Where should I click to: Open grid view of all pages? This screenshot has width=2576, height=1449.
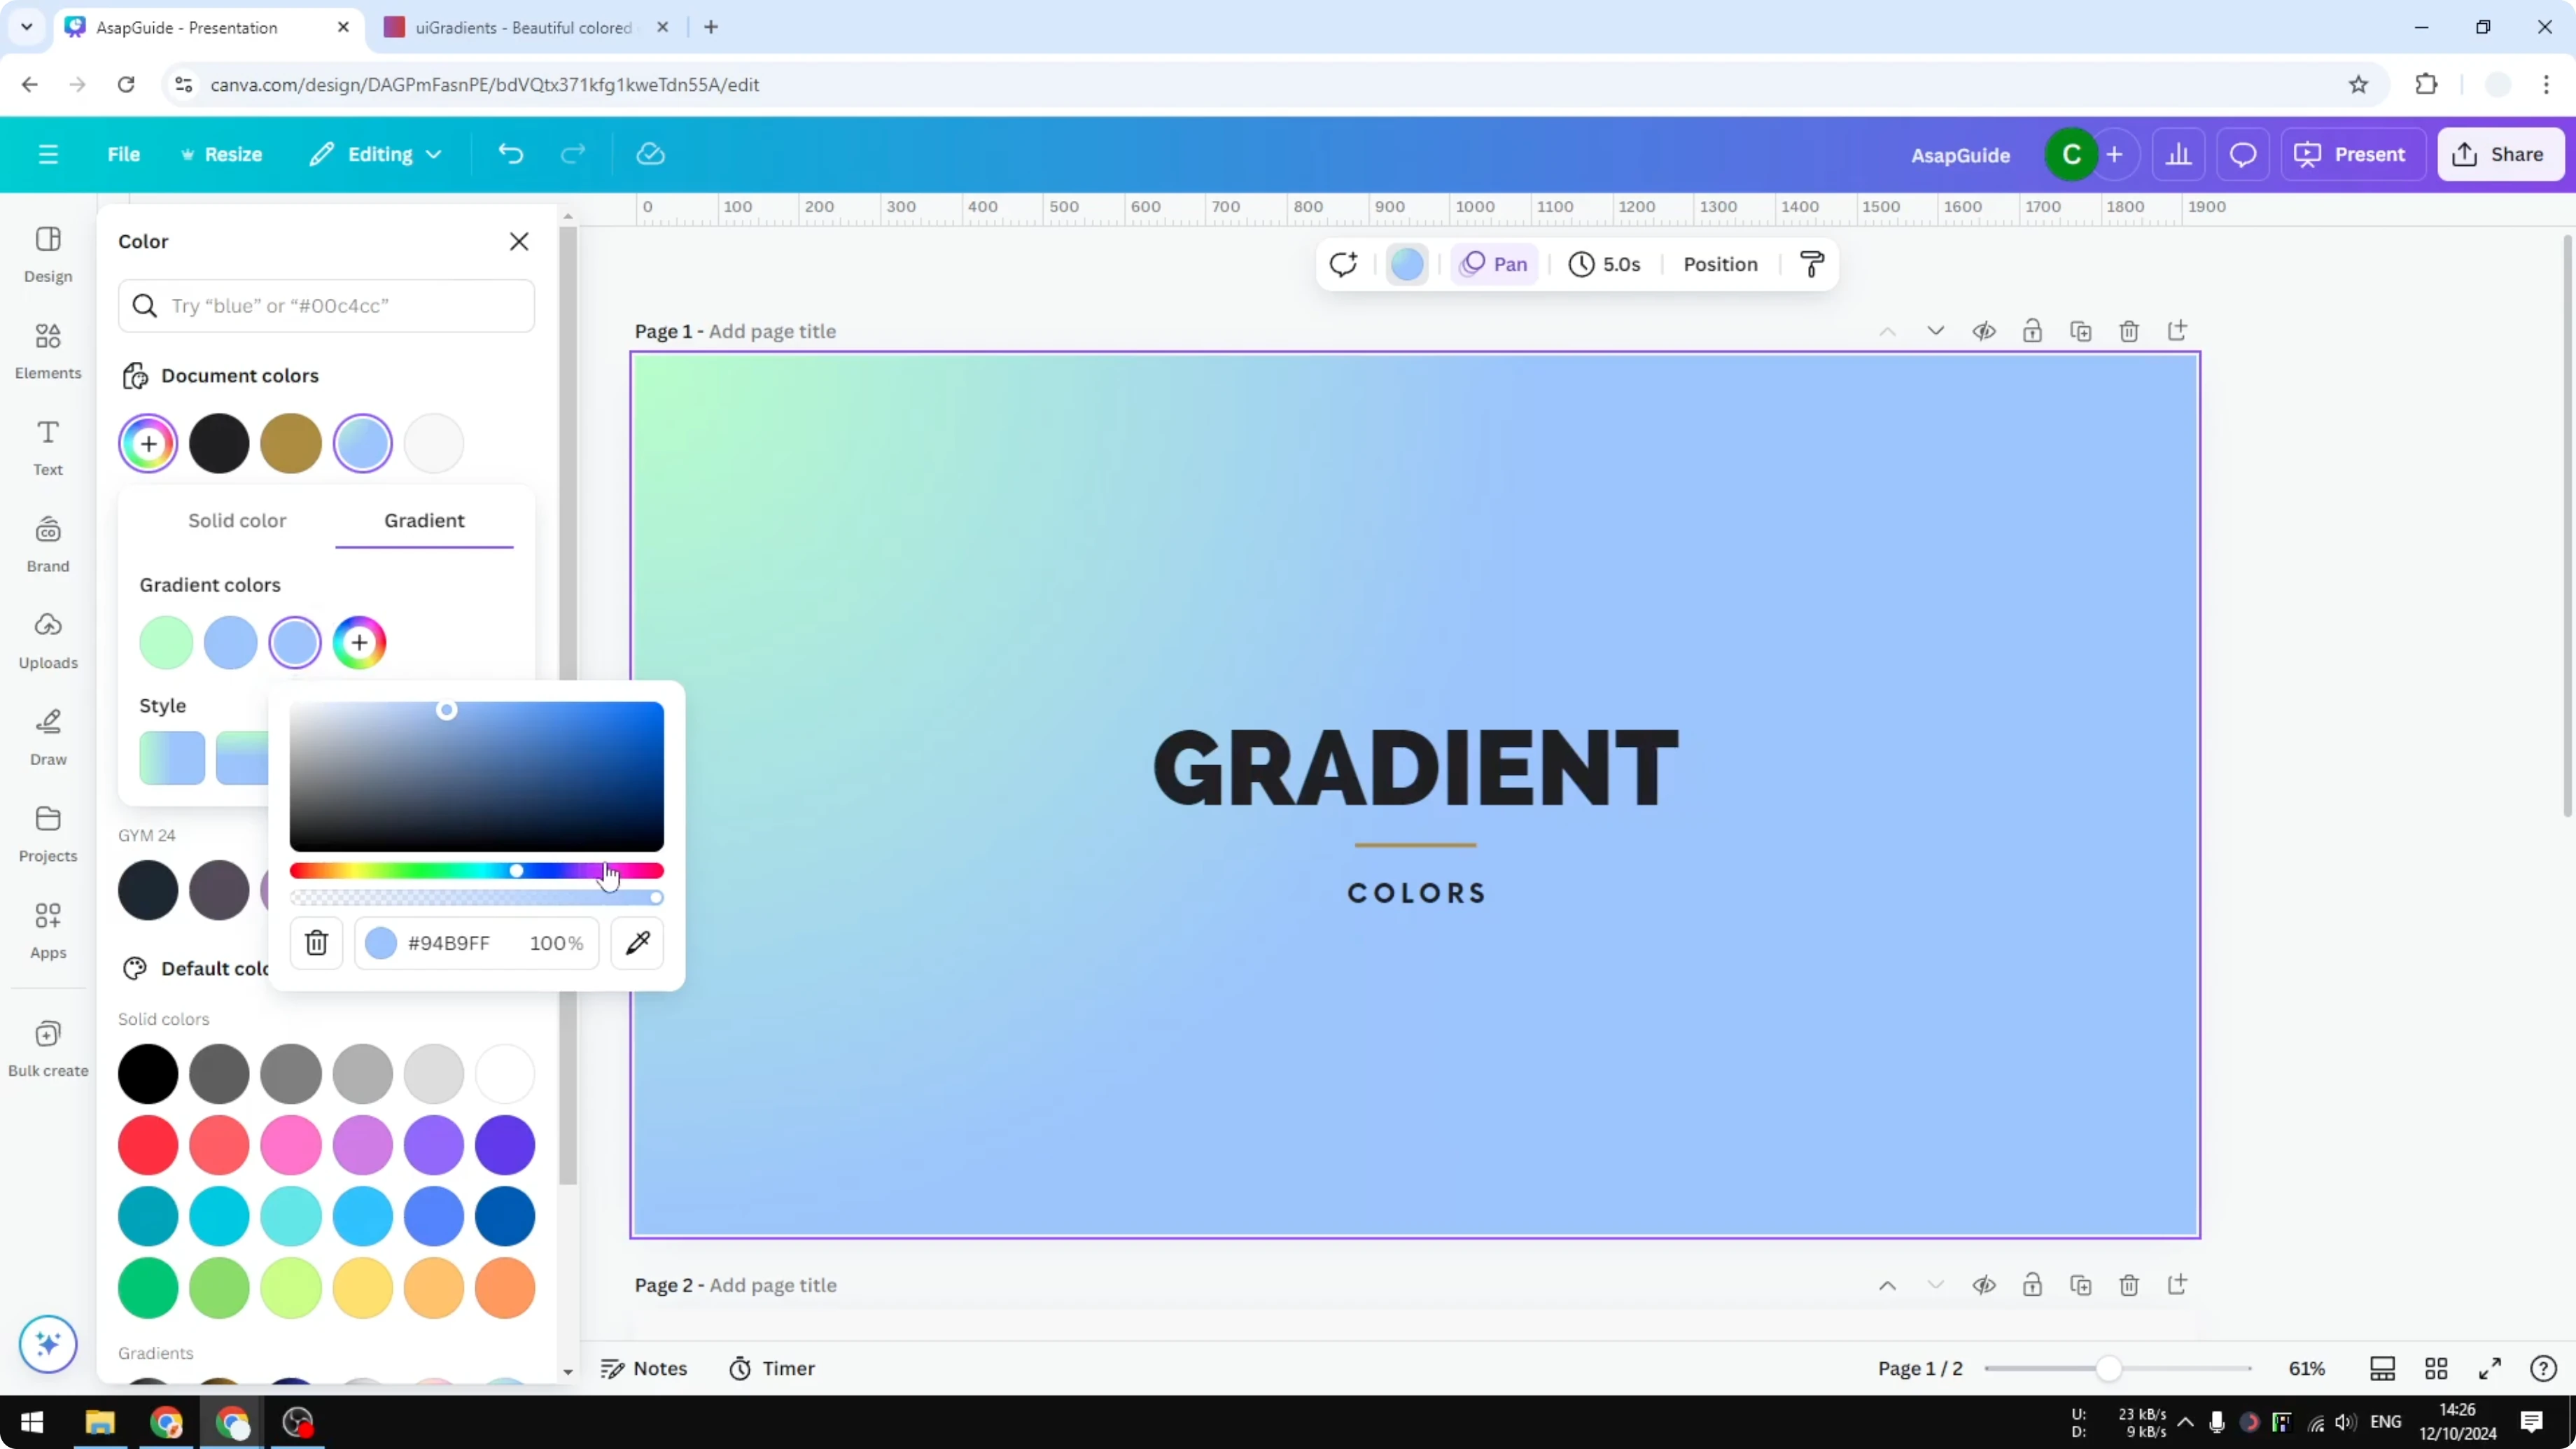coord(2437,1368)
